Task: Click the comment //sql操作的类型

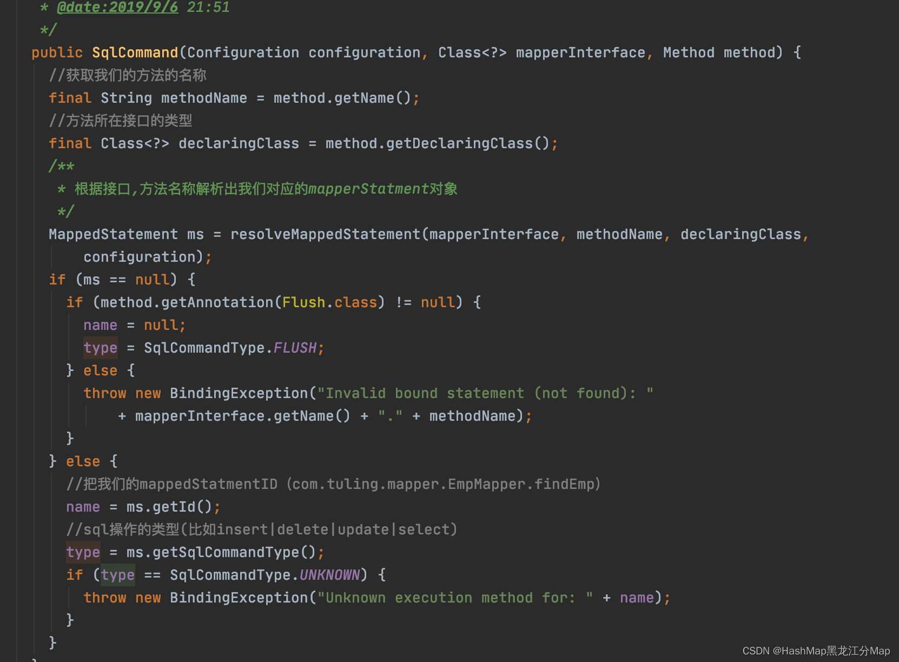Action: (x=262, y=529)
